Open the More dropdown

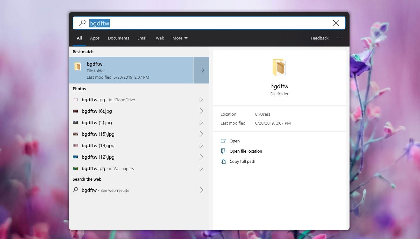click(x=180, y=38)
